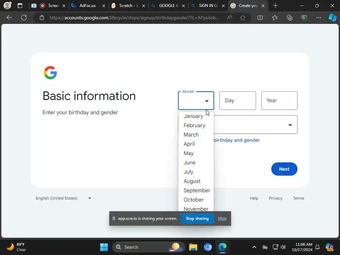This screenshot has height=255, width=340.
Task: Open the OneDrive cloud tray icon
Action: [x=265, y=247]
